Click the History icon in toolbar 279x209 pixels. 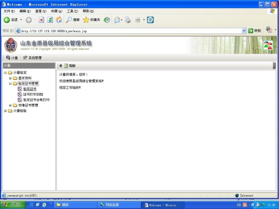click(107, 20)
